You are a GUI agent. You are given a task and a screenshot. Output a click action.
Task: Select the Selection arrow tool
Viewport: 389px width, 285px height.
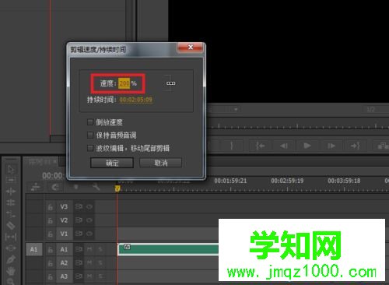tap(11, 169)
